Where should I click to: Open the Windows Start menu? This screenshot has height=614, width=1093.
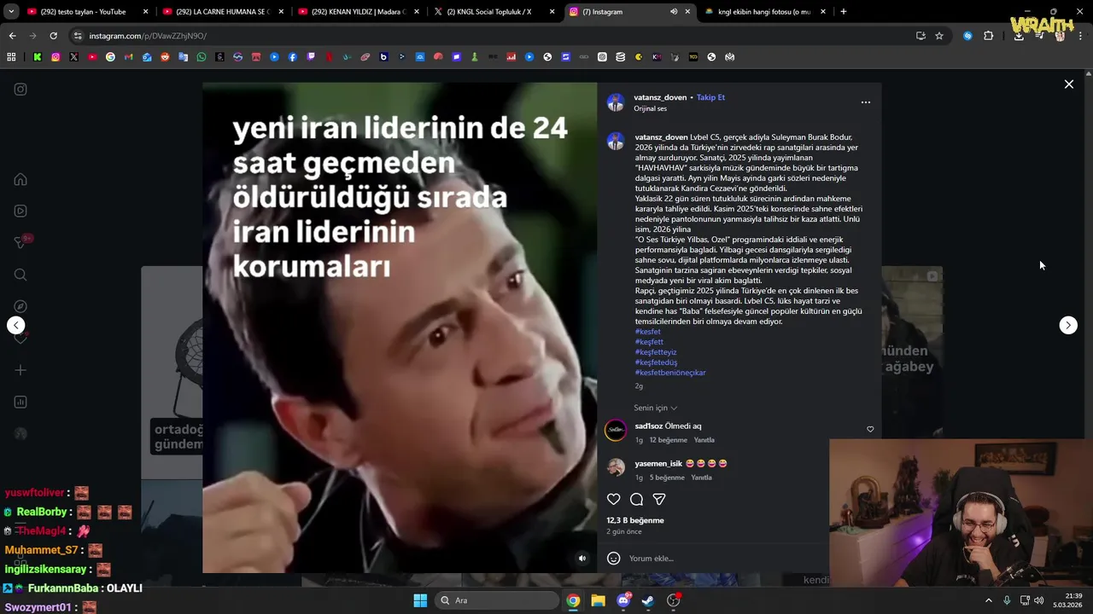(420, 600)
